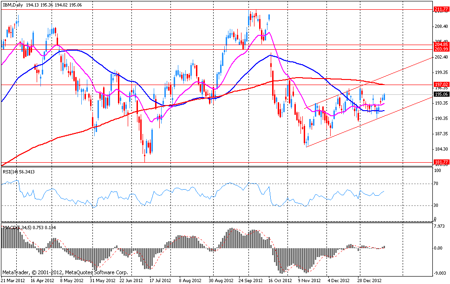Click the 197.02 price level label
This screenshot has width=450, height=284.
pos(441,85)
